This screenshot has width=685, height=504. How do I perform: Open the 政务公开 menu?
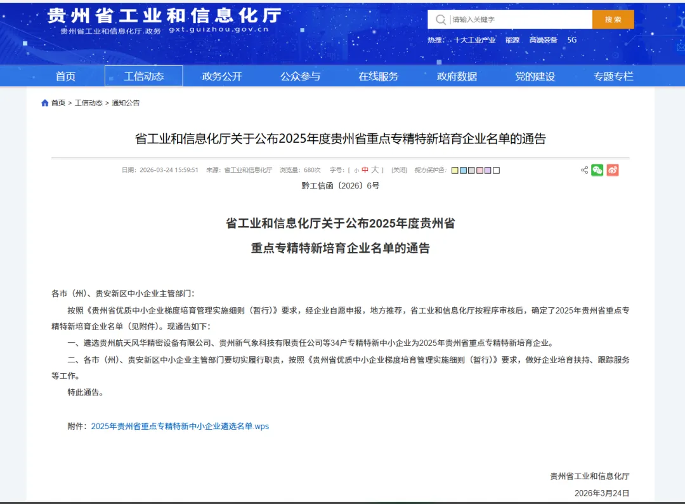[221, 75]
